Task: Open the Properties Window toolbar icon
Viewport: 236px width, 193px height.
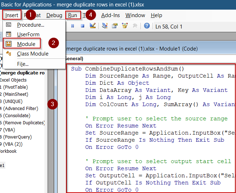Action: [x=115, y=26]
